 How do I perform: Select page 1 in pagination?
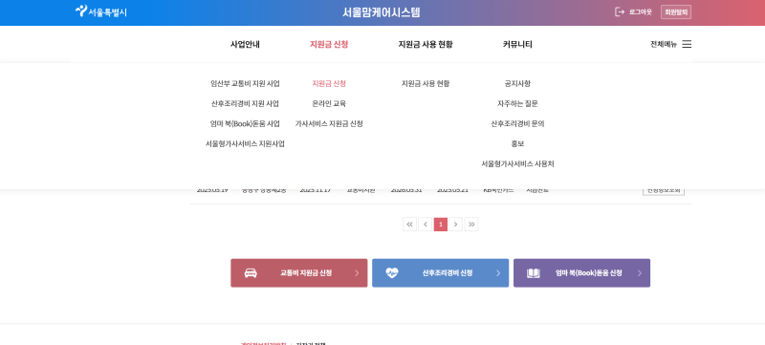pos(441,225)
